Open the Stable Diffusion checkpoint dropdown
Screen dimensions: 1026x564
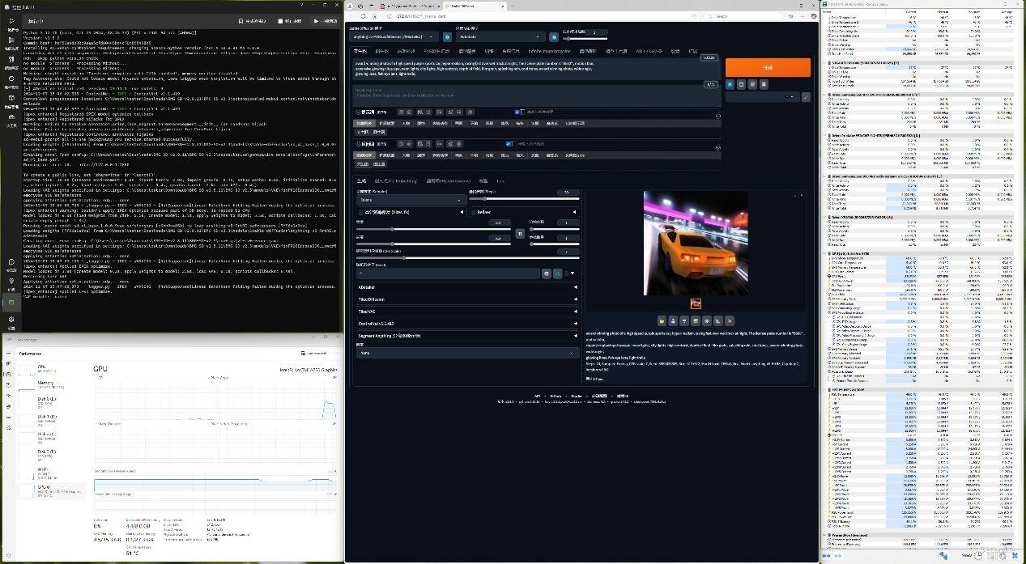[394, 36]
